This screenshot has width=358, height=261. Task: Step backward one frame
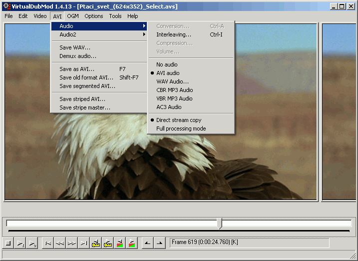(60, 243)
